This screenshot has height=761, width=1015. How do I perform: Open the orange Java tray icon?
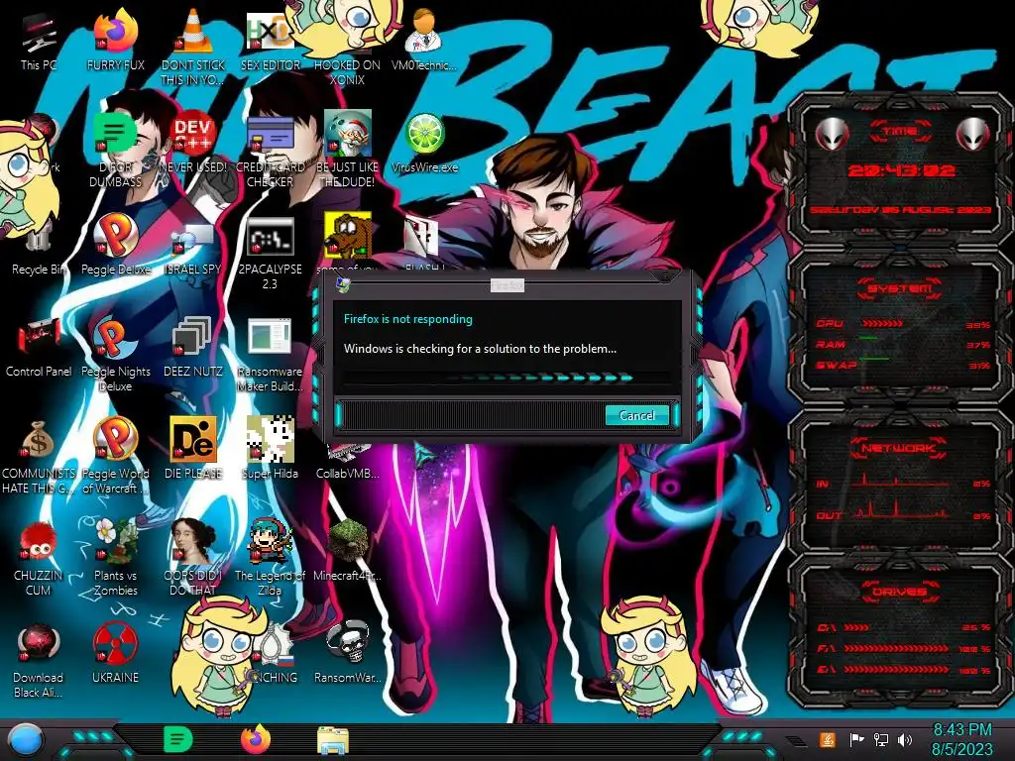coord(828,739)
